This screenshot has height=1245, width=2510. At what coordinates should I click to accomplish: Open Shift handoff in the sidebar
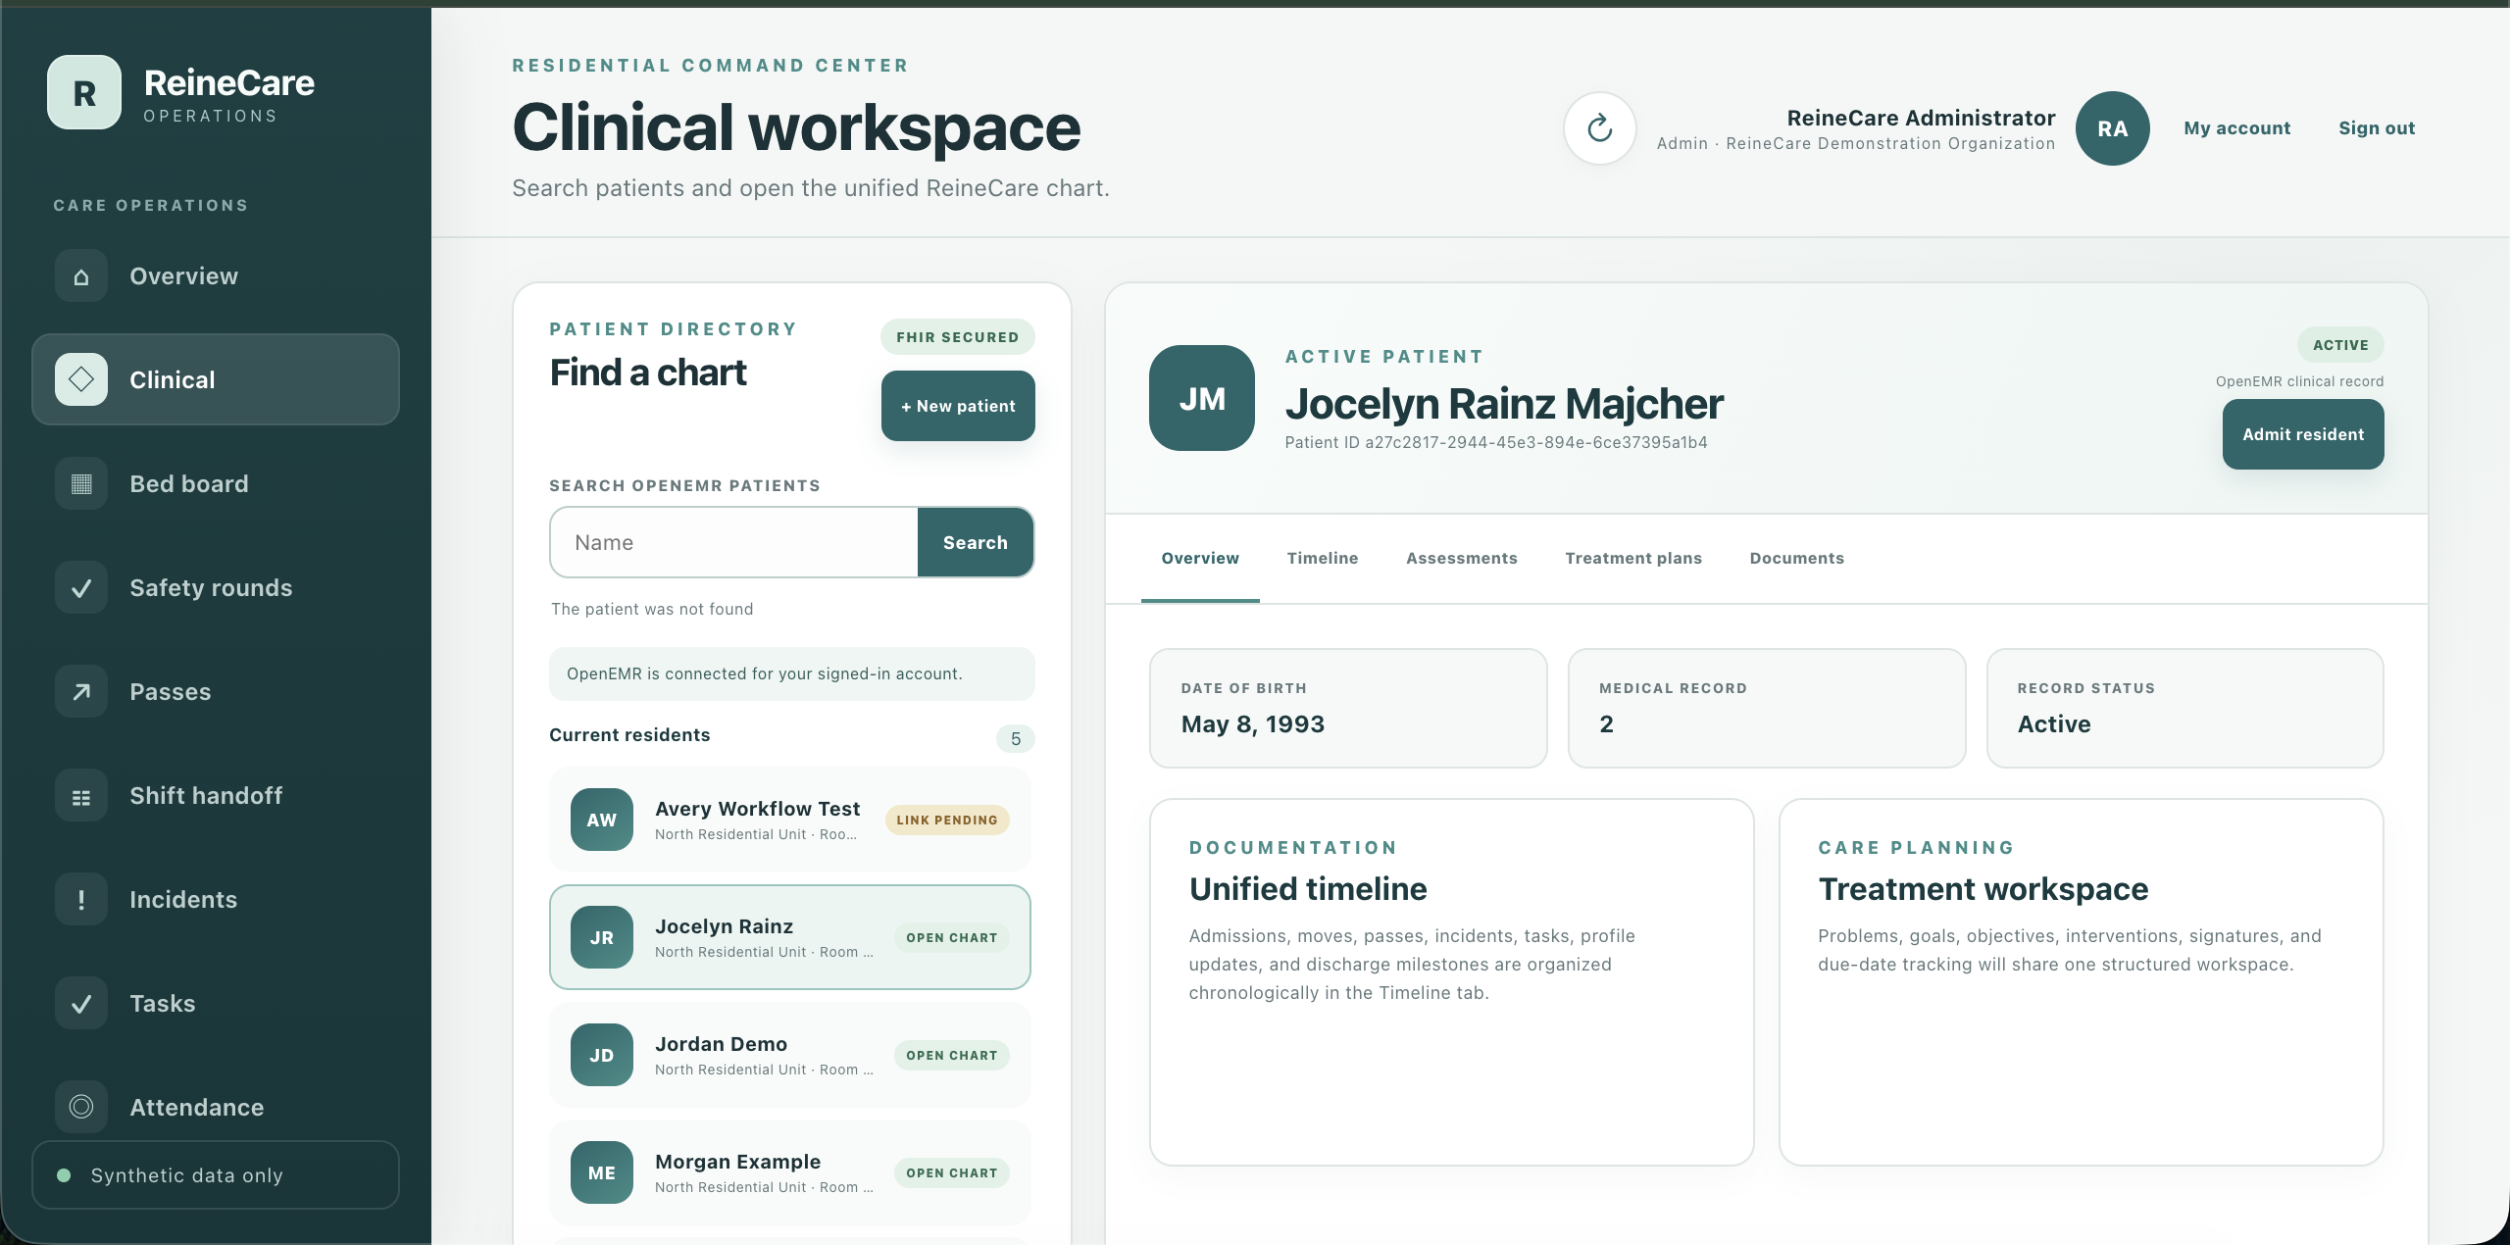pos(216,795)
